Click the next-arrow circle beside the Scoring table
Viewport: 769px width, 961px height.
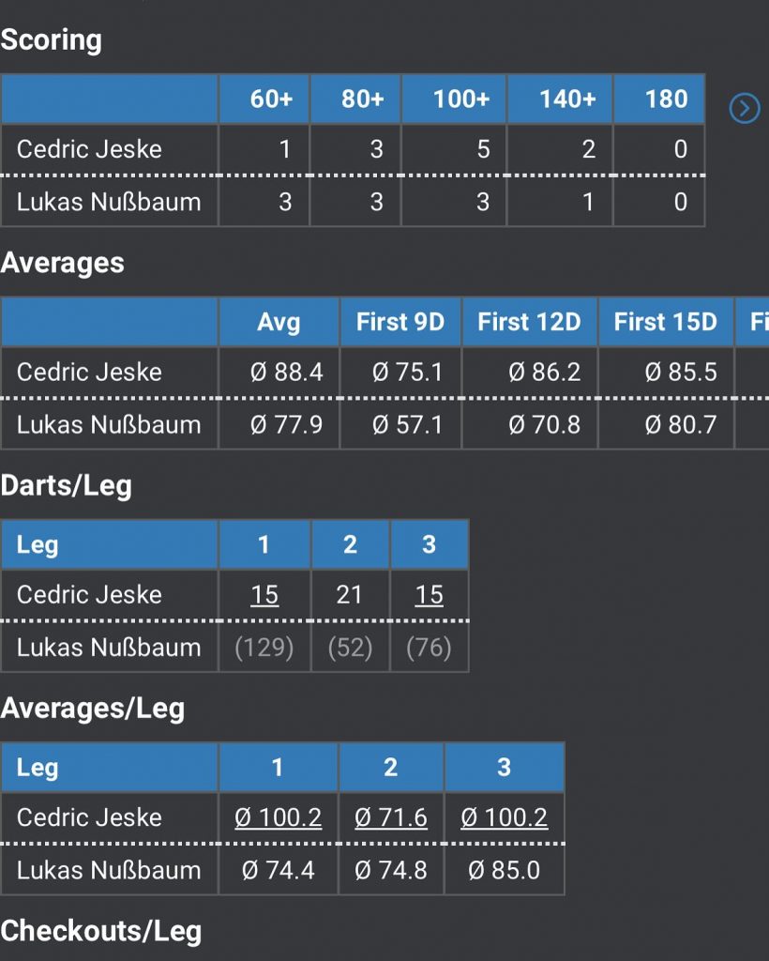(745, 109)
